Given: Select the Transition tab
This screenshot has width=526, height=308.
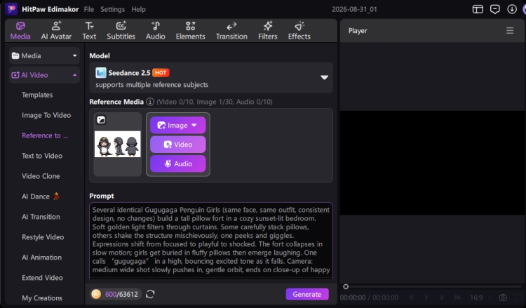Looking at the screenshot, I should click(x=231, y=31).
